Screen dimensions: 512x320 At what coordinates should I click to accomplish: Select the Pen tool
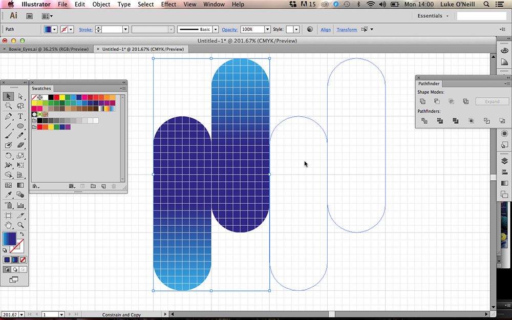(9, 116)
